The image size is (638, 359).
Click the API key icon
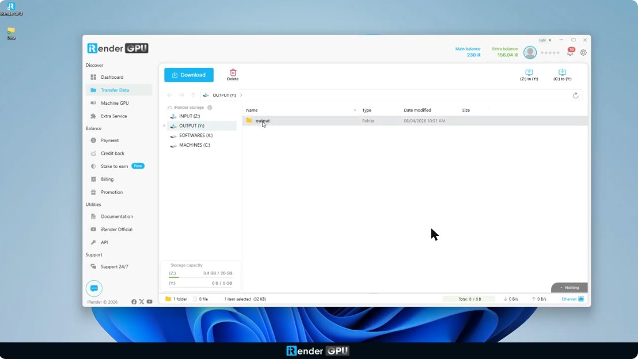tap(93, 242)
